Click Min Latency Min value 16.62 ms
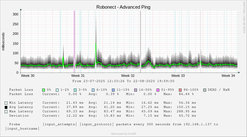Image resolution: width=247 pixels, height=137 pixels. point(150,103)
